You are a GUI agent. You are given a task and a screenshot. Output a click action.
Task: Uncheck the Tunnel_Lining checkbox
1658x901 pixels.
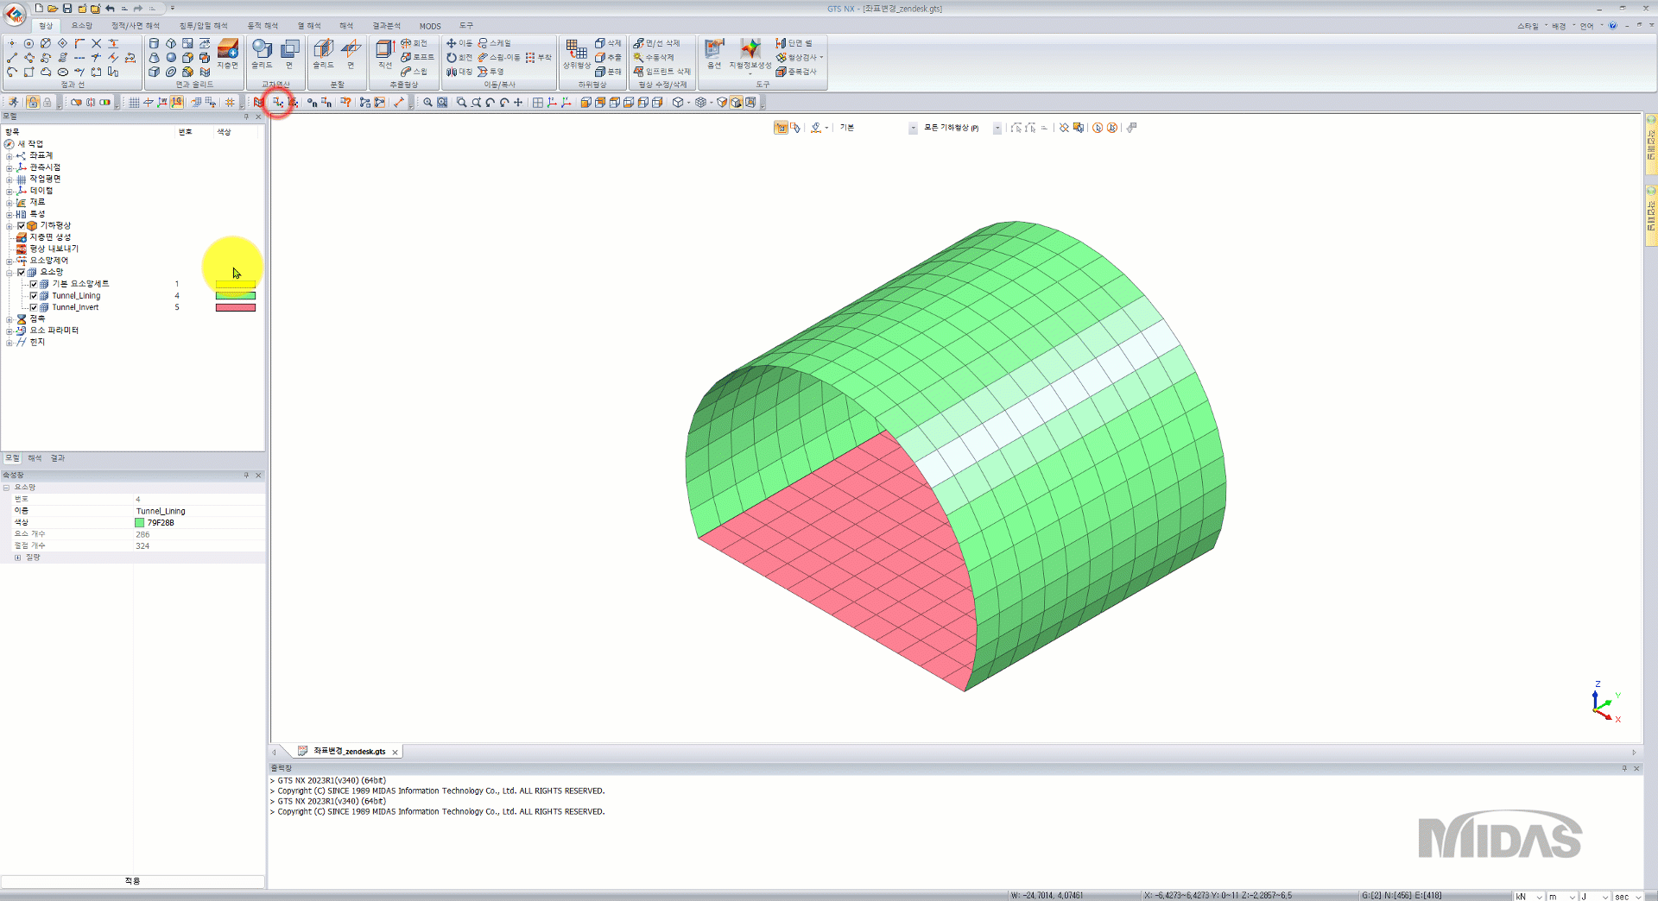tap(34, 296)
